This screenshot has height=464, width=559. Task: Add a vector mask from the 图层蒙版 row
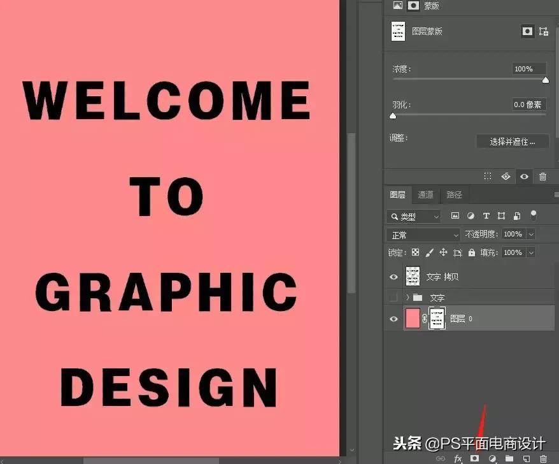point(544,31)
